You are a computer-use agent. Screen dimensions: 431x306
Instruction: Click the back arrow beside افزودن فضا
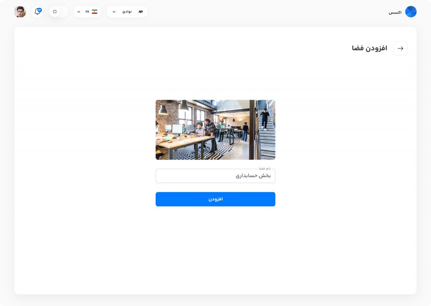click(x=400, y=48)
